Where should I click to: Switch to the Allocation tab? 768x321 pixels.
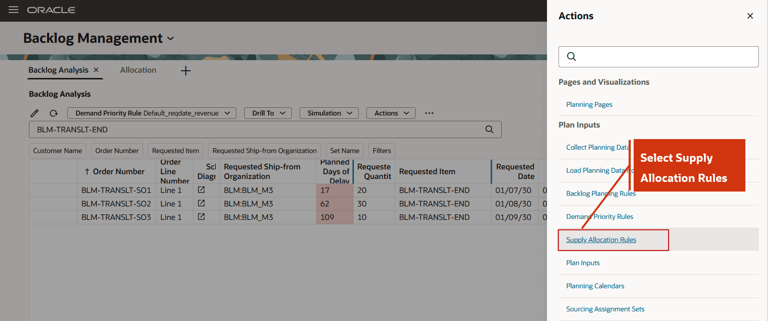[138, 70]
